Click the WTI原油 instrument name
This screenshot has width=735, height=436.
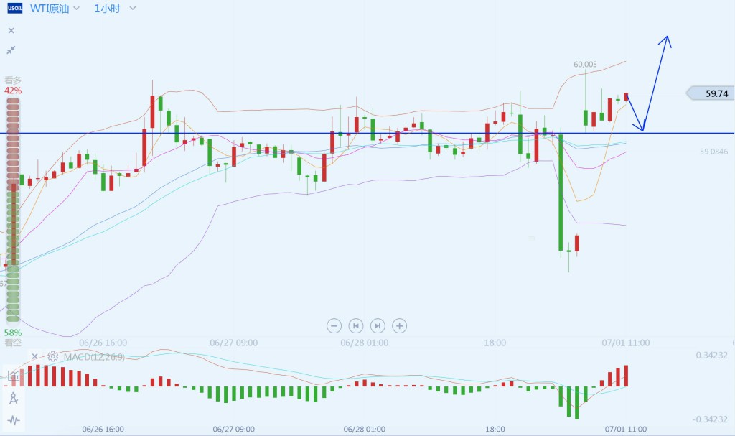click(x=50, y=9)
